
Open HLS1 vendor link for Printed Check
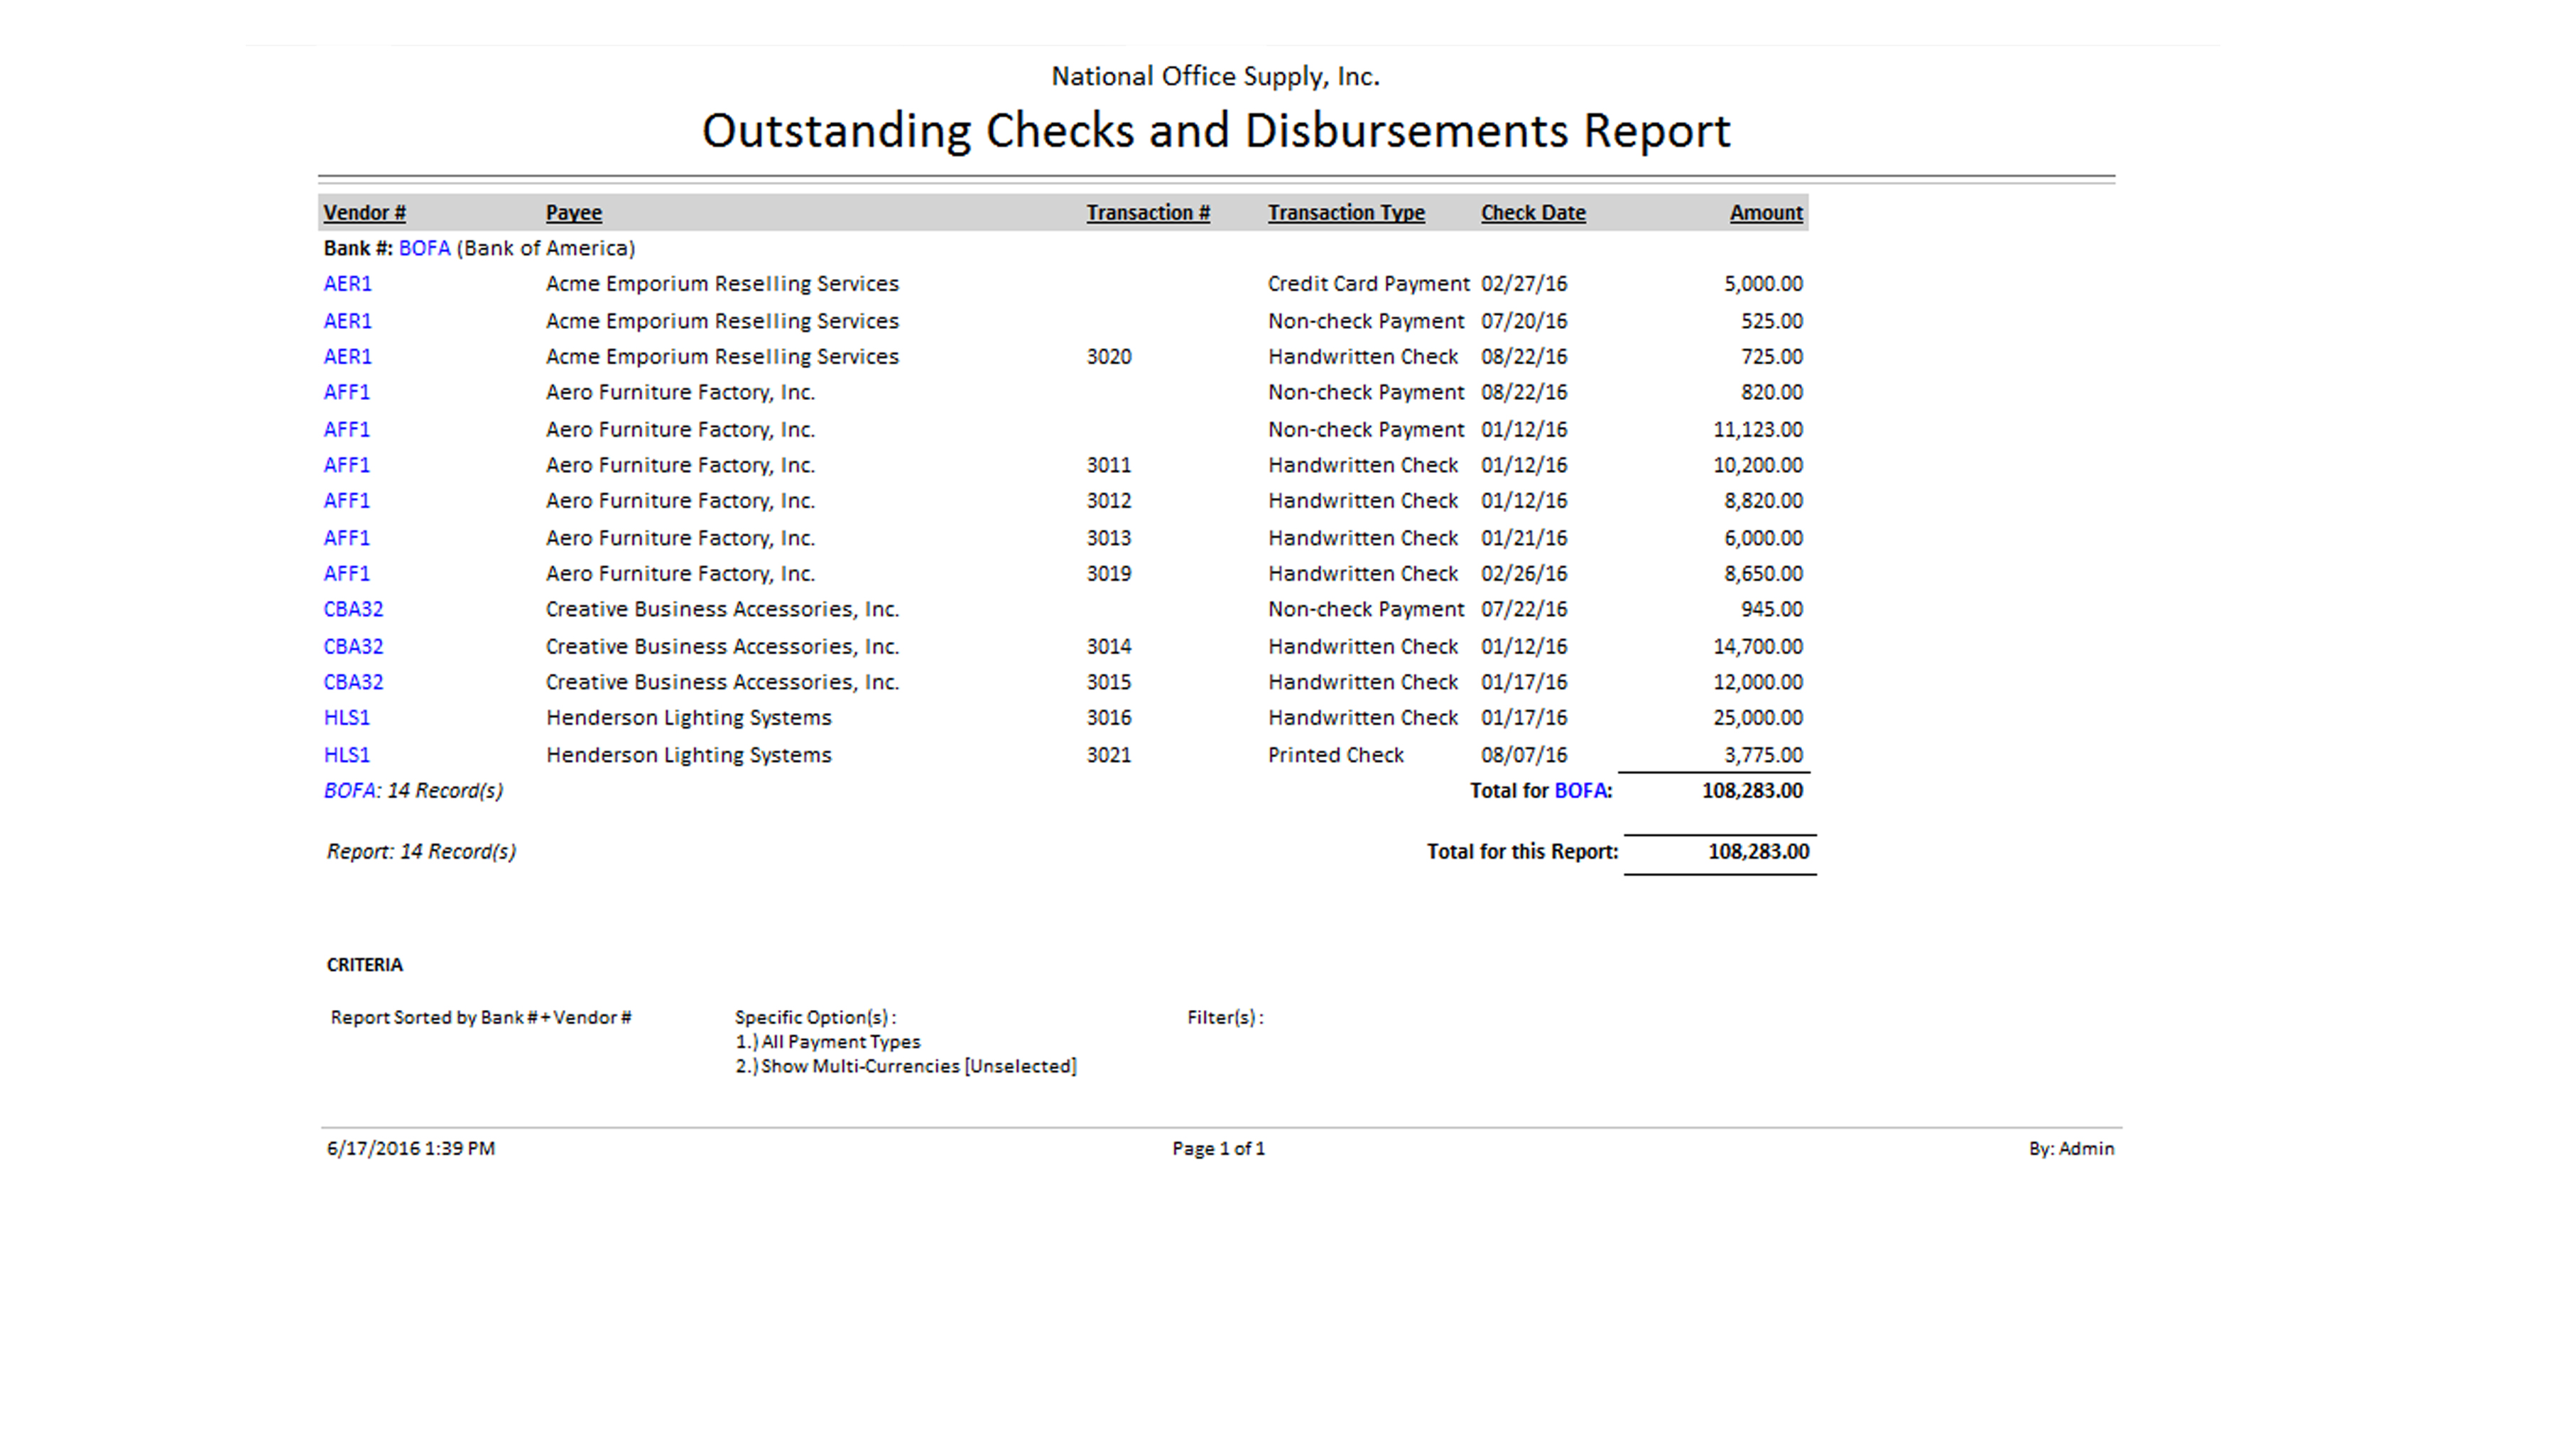point(346,755)
